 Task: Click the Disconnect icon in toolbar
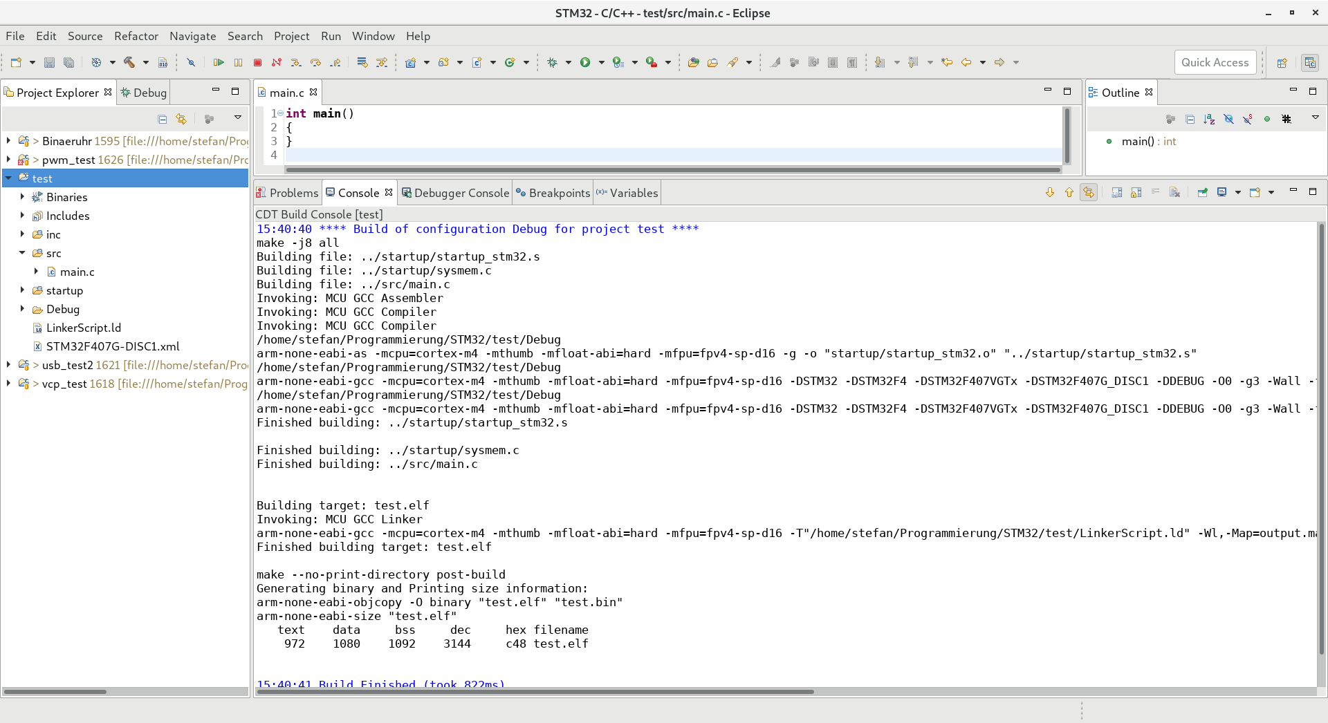tap(277, 62)
